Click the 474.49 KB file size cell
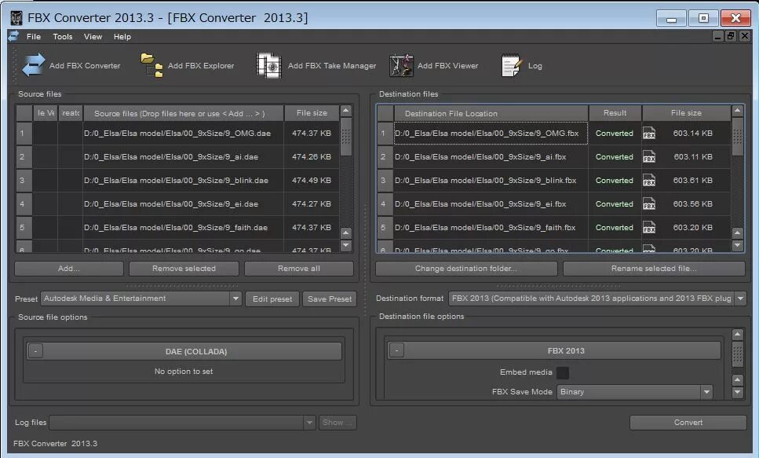Screen dimensions: 759x458 coord(312,180)
